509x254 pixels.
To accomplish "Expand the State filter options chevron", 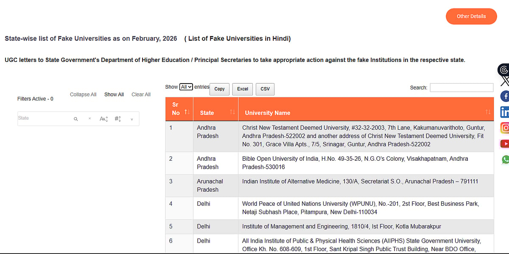I will tap(131, 119).
